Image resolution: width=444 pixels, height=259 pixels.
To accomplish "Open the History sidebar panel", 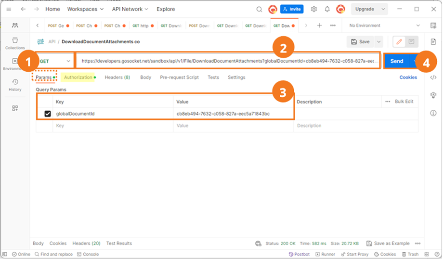I will point(15,85).
